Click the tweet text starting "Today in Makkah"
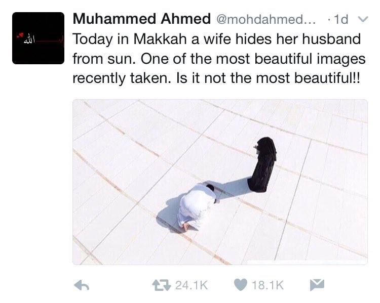This screenshot has height=303, width=380. 219,59
